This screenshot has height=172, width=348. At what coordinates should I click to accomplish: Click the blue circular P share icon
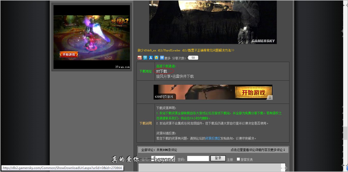[145, 58]
